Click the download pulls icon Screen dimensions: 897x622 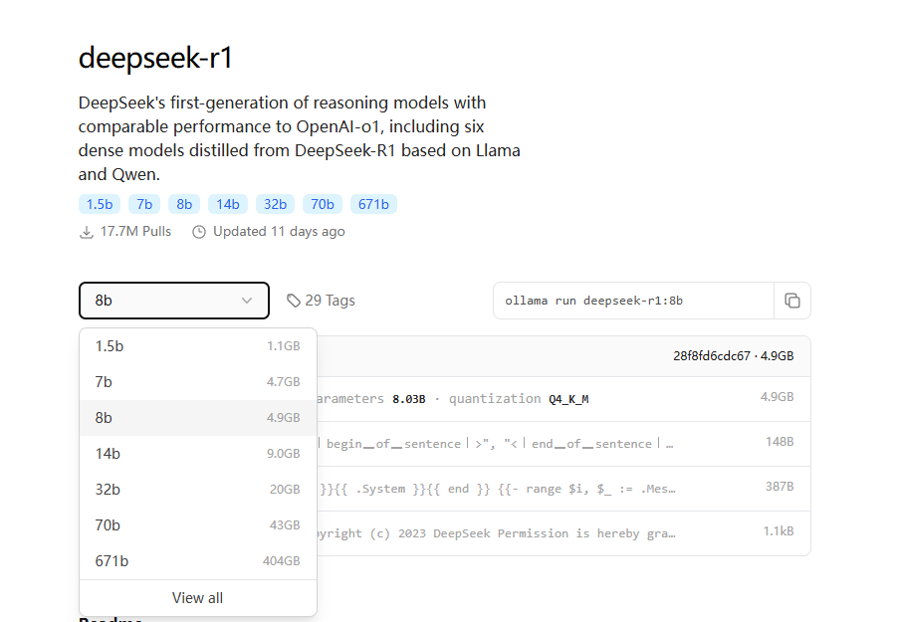point(87,232)
